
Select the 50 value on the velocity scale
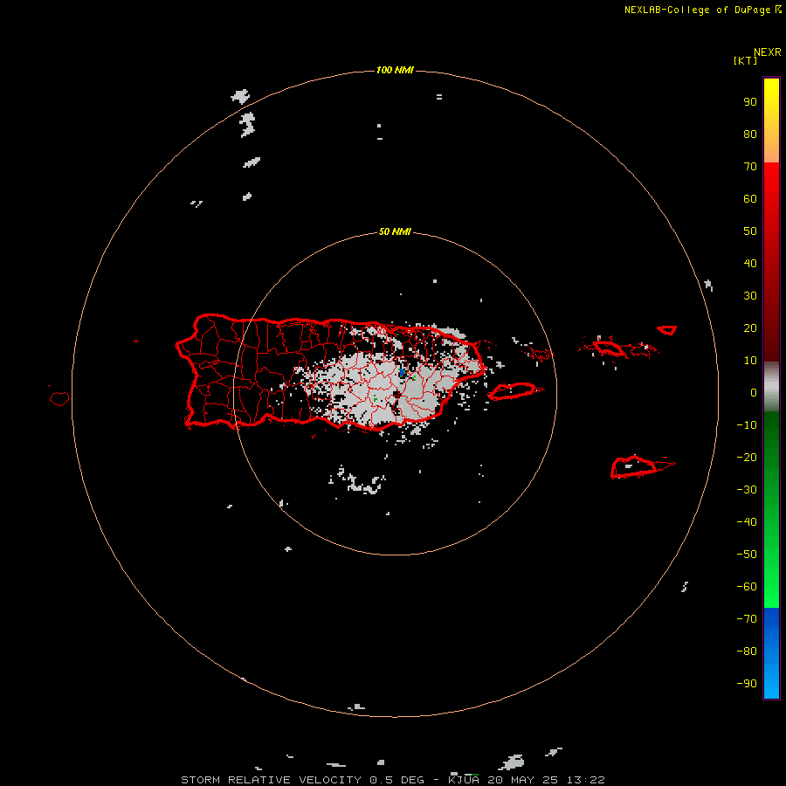750,231
